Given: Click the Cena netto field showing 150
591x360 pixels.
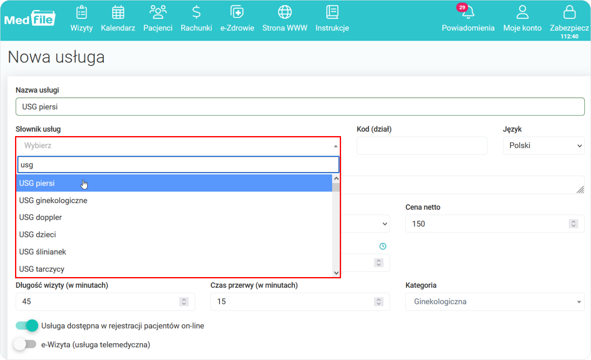Looking at the screenshot, I should pos(495,224).
